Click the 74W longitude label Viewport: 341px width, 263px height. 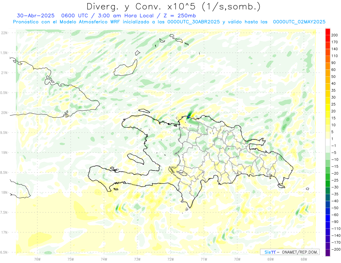coord(104,259)
